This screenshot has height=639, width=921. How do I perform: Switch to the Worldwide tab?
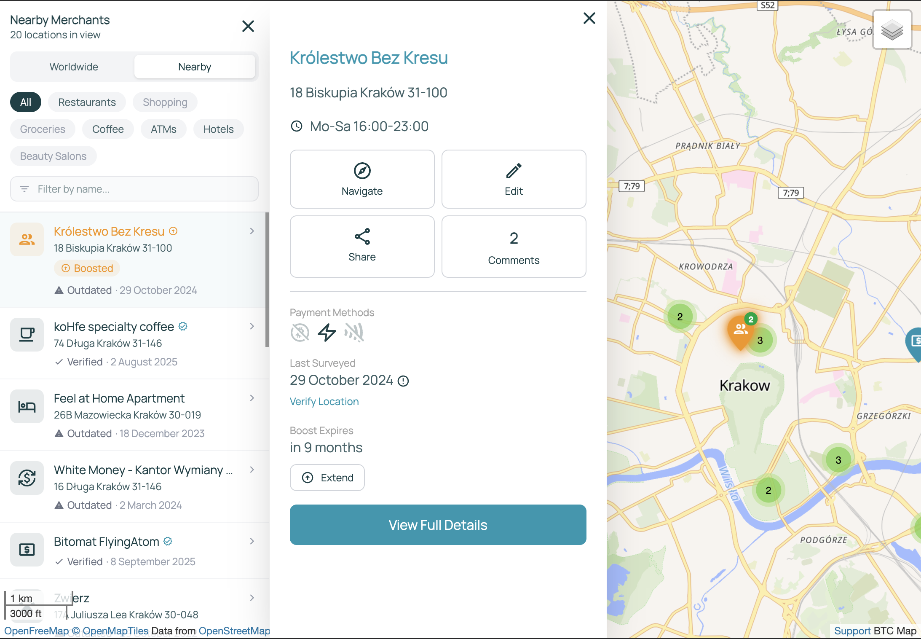(74, 66)
